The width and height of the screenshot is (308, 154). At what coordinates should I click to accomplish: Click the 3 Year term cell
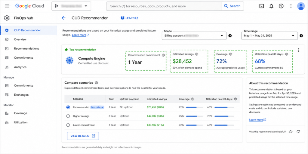pos(112,116)
